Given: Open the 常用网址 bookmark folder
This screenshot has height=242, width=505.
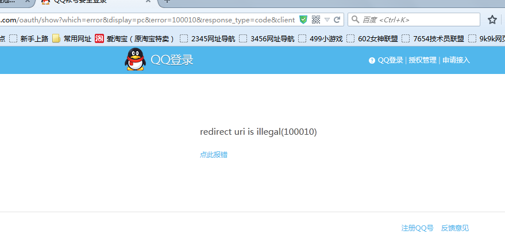Looking at the screenshot, I should [72, 39].
